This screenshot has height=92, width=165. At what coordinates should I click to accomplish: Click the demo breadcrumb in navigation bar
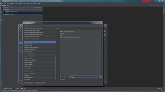(x=4, y=5)
